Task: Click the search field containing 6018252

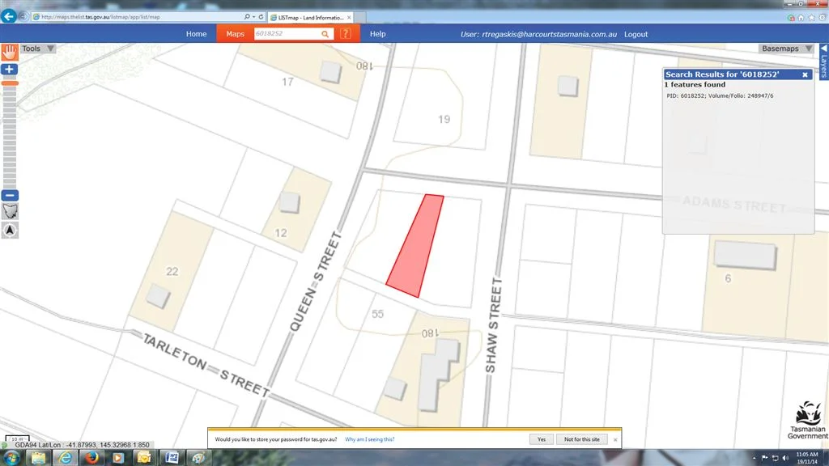Action: pos(286,34)
